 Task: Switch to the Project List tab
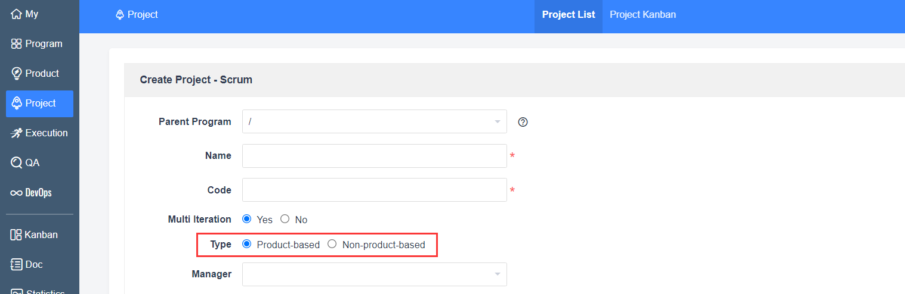pos(569,14)
